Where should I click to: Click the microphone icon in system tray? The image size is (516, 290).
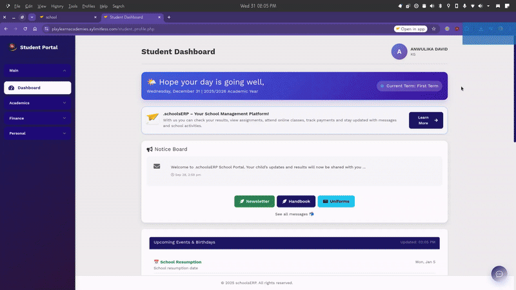point(464,6)
